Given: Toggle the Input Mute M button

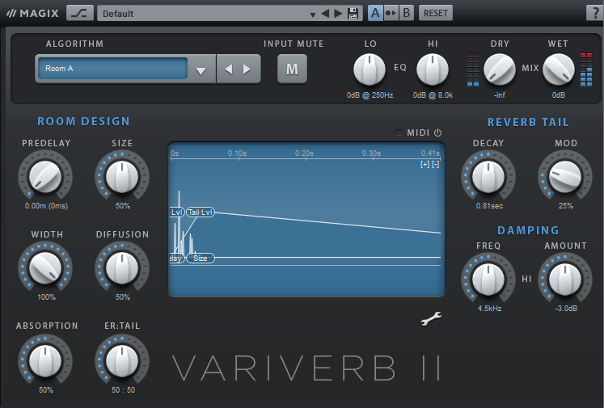Looking at the screenshot, I should [292, 69].
